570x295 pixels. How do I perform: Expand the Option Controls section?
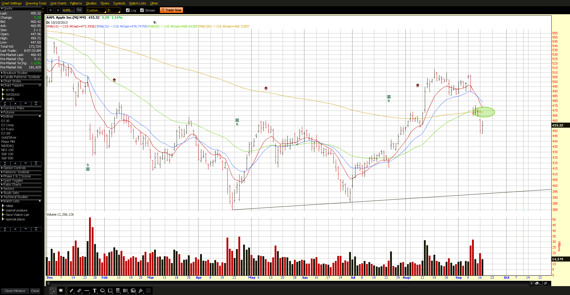(21, 168)
